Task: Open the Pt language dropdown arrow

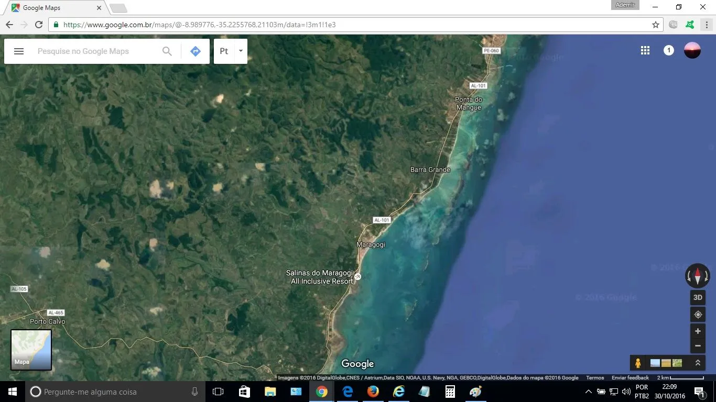Action: [241, 51]
